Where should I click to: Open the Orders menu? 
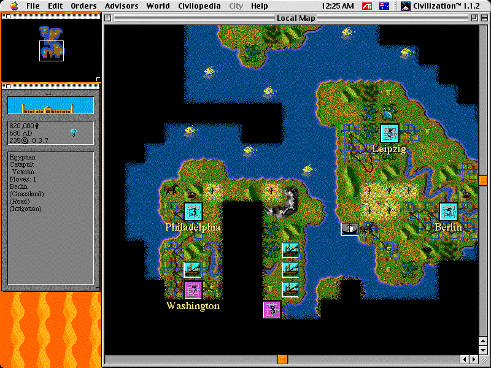tap(83, 6)
